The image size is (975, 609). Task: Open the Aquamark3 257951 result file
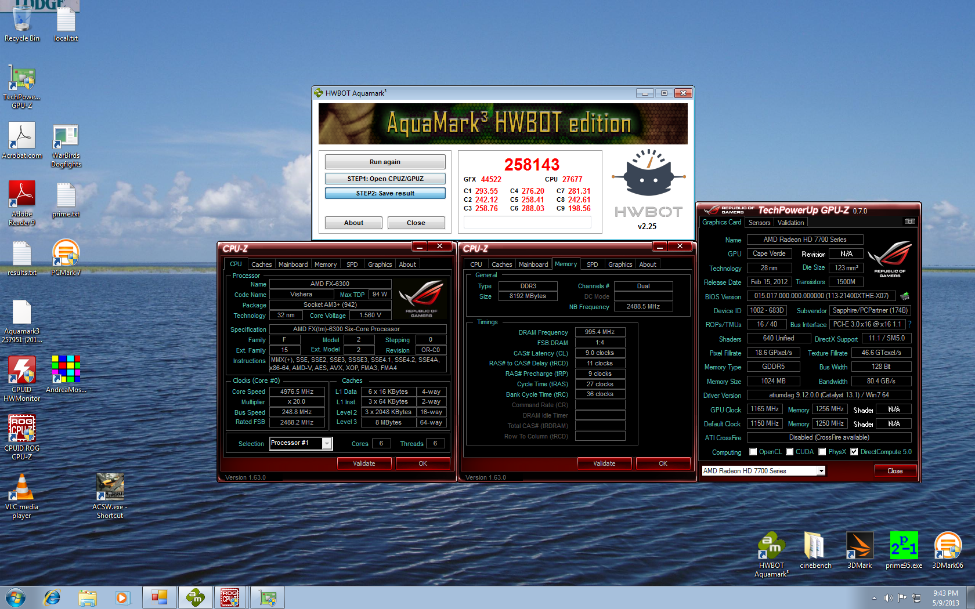(x=22, y=321)
